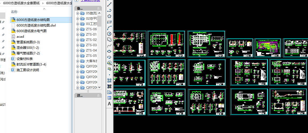Expand the 05旋流 tree node

[x=78, y=13]
